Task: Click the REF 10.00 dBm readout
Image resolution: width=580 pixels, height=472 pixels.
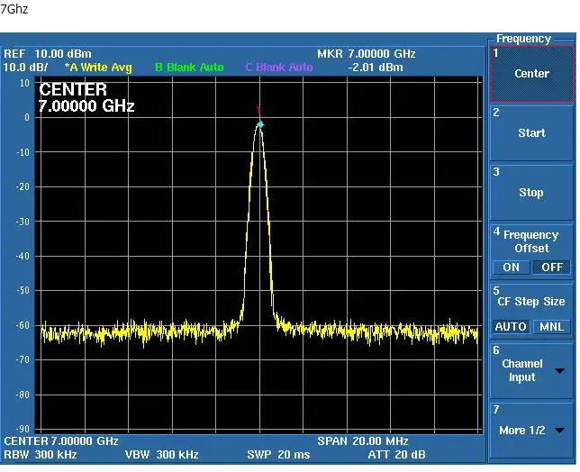Action: [48, 54]
